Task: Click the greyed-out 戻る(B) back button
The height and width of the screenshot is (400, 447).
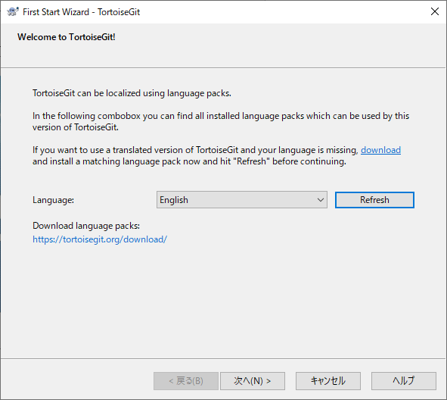Action: (x=186, y=381)
